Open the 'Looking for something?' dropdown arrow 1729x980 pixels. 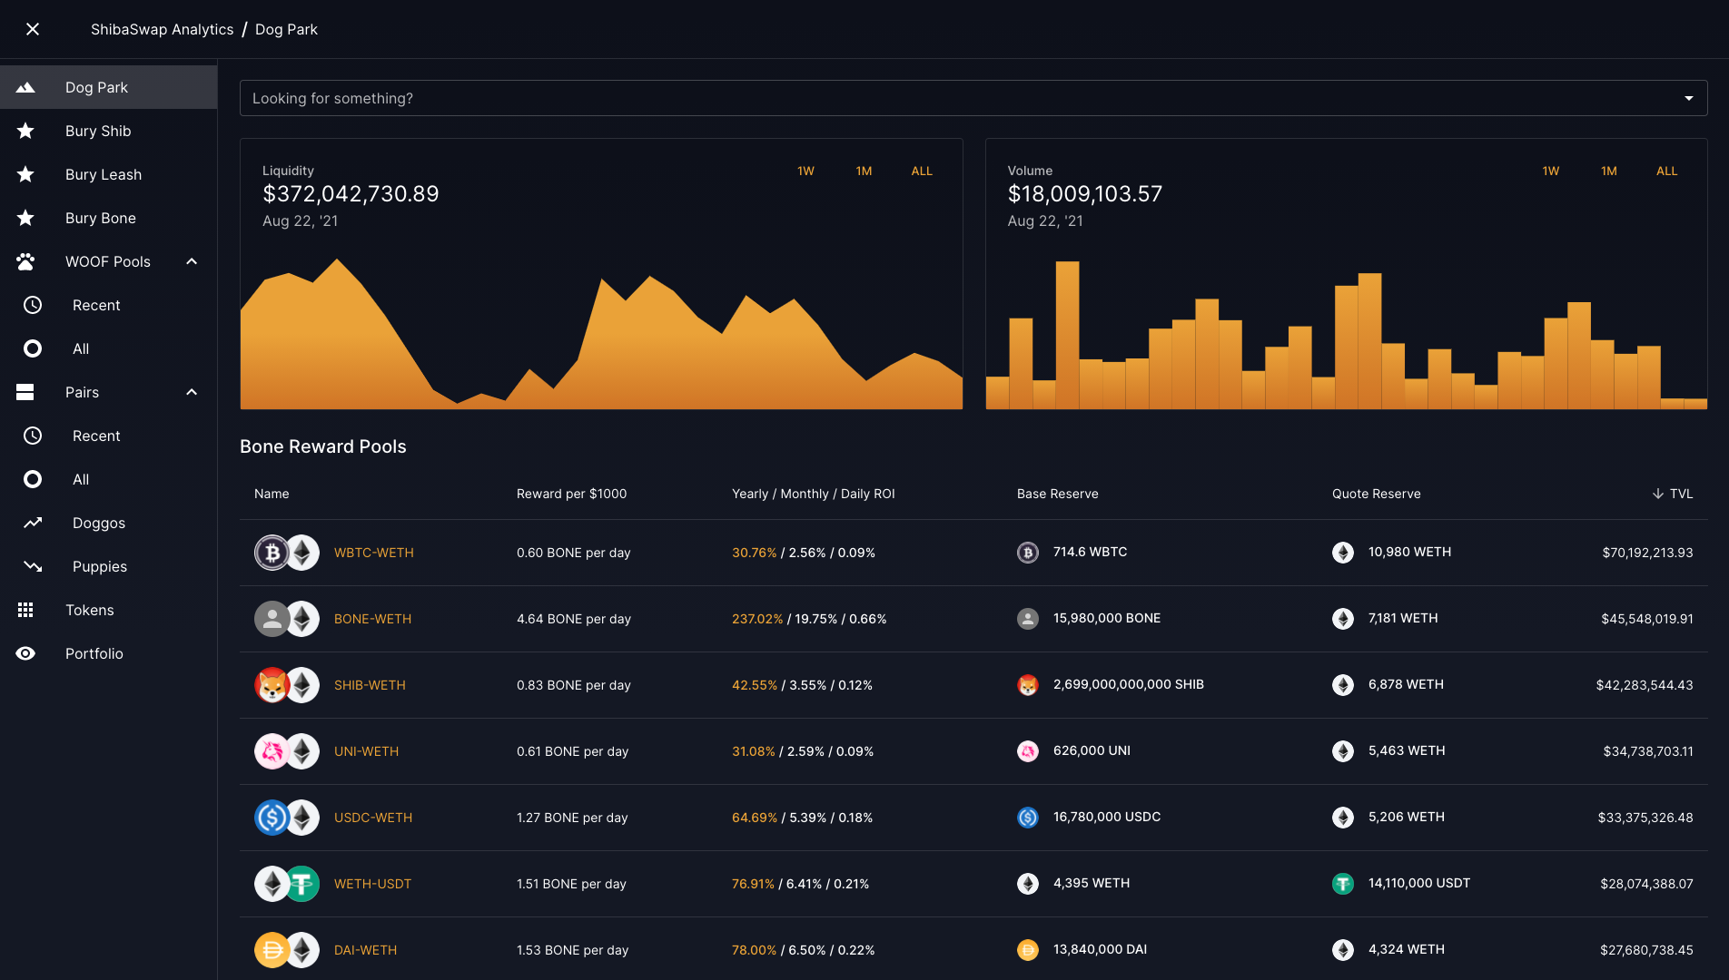[1689, 98]
